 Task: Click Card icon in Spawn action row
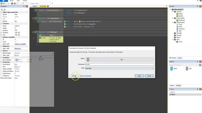tap(80, 21)
